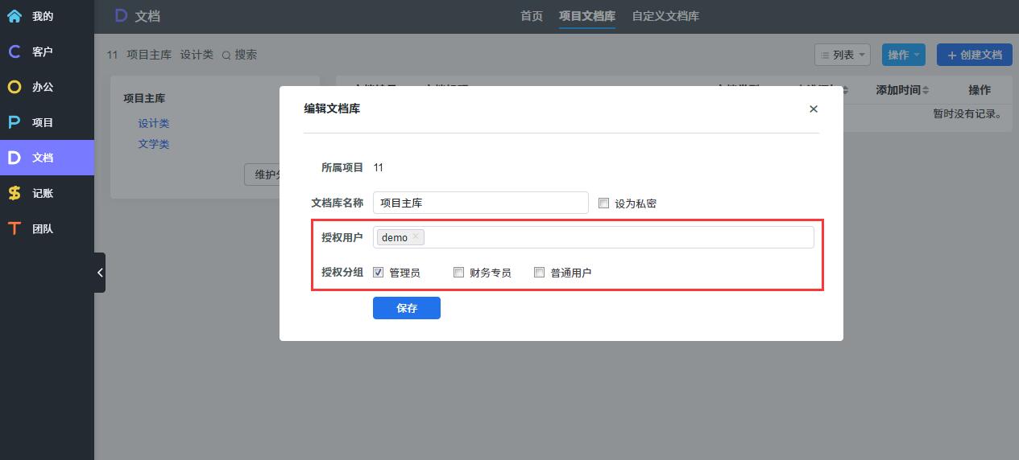Switch to the 首页 tab

coord(532,16)
